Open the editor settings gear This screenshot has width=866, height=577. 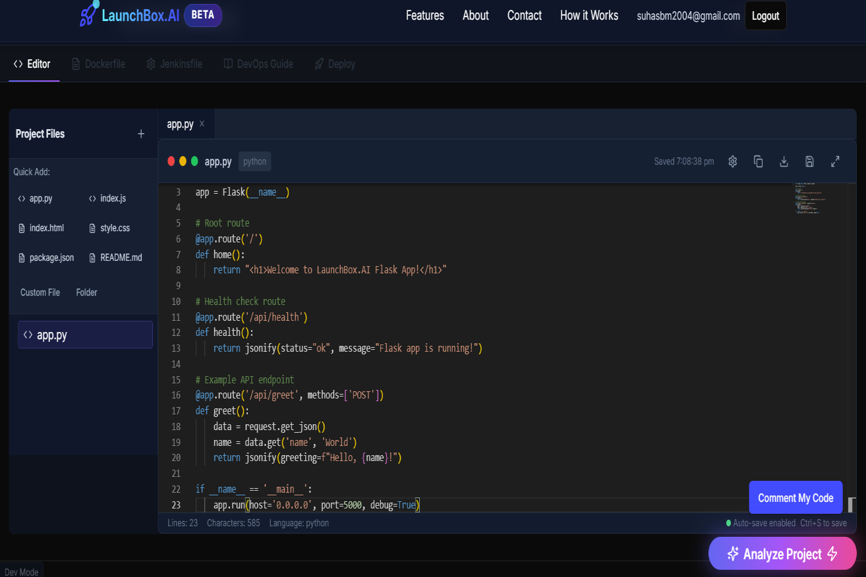pos(732,161)
